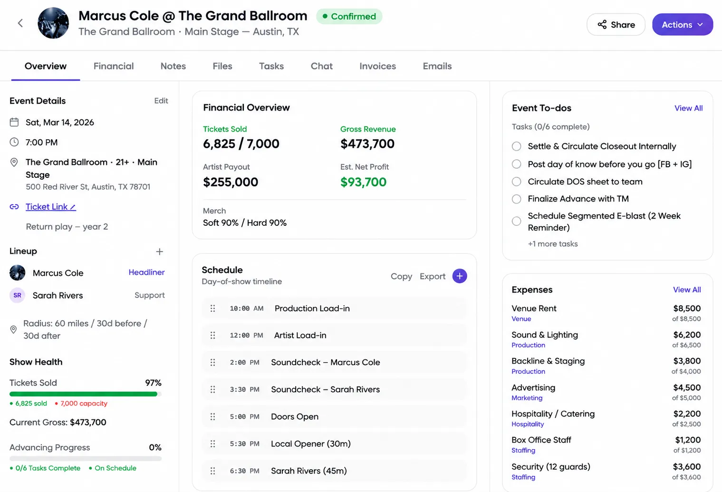Screen dimensions: 722x492
Task: Switch to the Emails tab
Action: [x=437, y=66]
